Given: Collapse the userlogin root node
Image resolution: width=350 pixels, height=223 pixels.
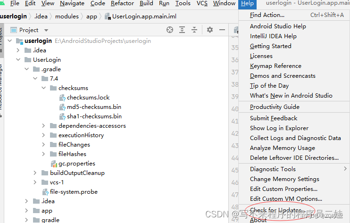Looking at the screenshot, I should [10, 41].
